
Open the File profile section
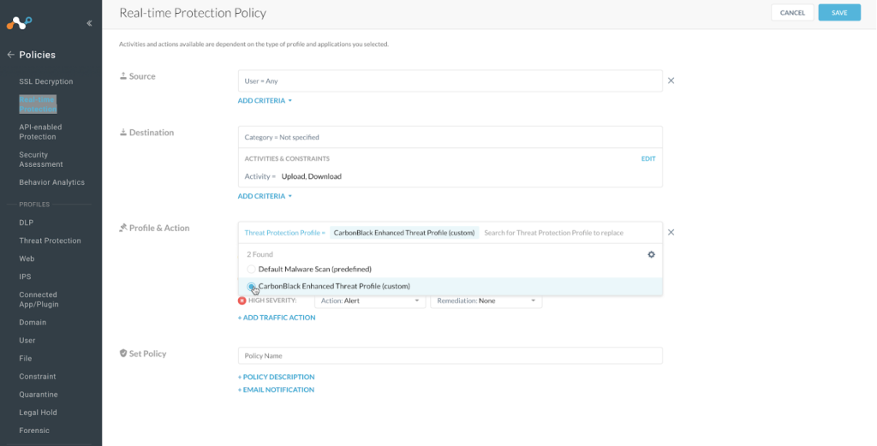[25, 358]
